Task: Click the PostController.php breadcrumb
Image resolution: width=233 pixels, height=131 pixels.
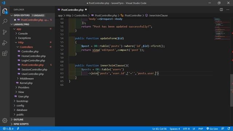Action: click(104, 15)
